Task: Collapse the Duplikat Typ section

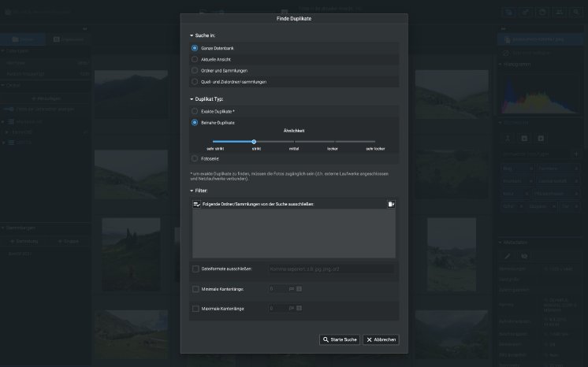Action: tap(192, 99)
